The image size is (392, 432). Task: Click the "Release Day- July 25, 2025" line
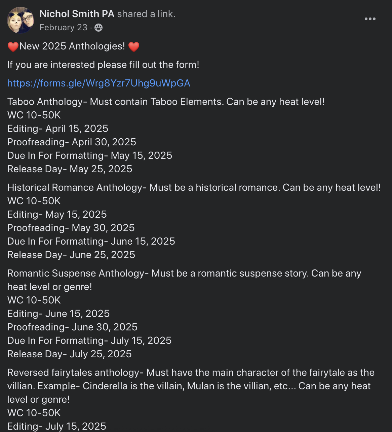tap(69, 354)
